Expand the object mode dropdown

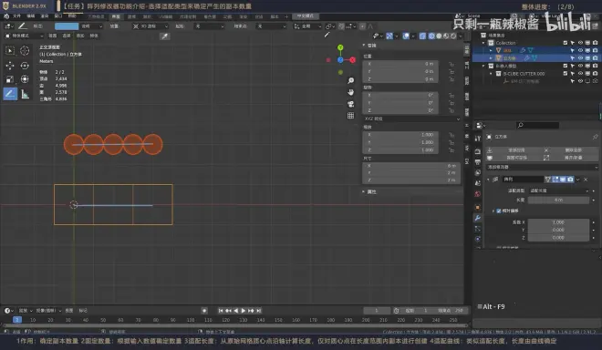pyautogui.click(x=24, y=36)
